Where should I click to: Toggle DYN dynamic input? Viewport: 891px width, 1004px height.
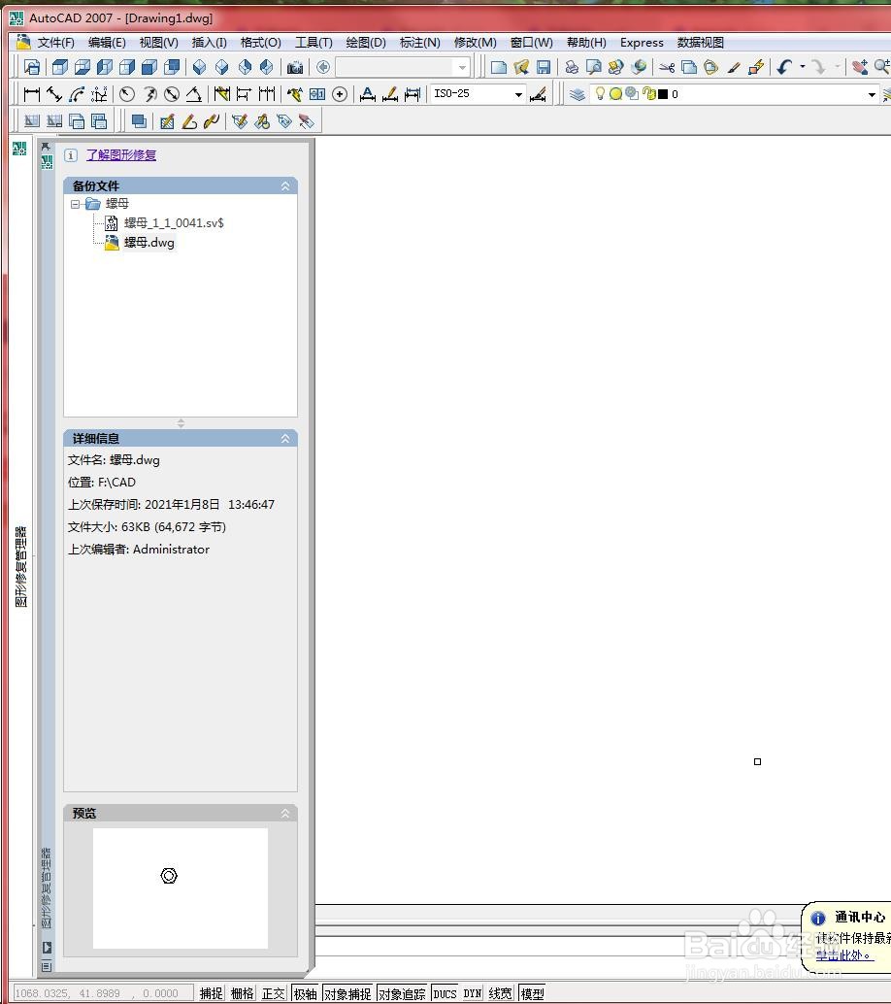pos(473,993)
